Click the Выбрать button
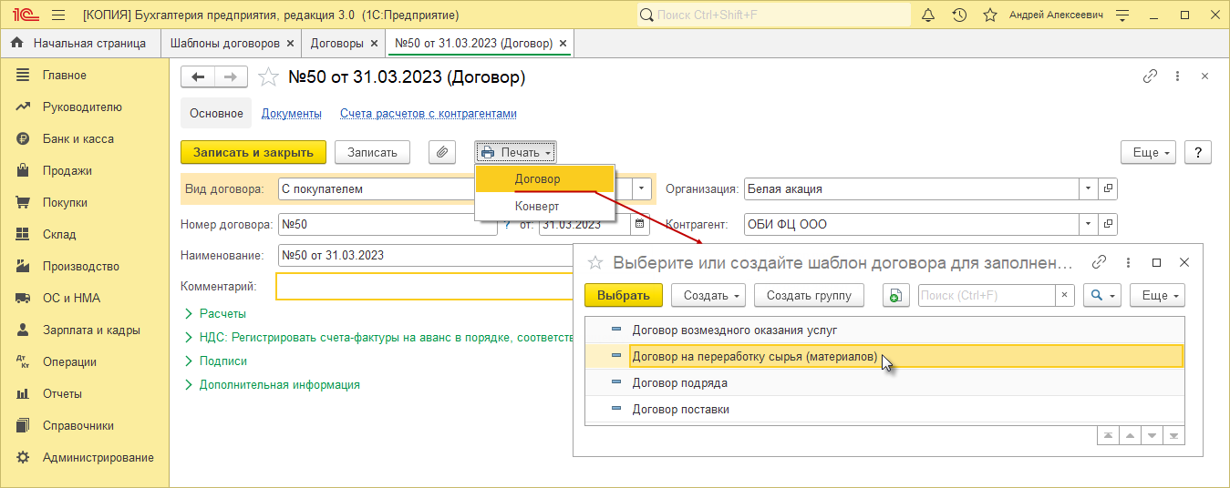This screenshot has height=488, width=1230. [x=623, y=295]
